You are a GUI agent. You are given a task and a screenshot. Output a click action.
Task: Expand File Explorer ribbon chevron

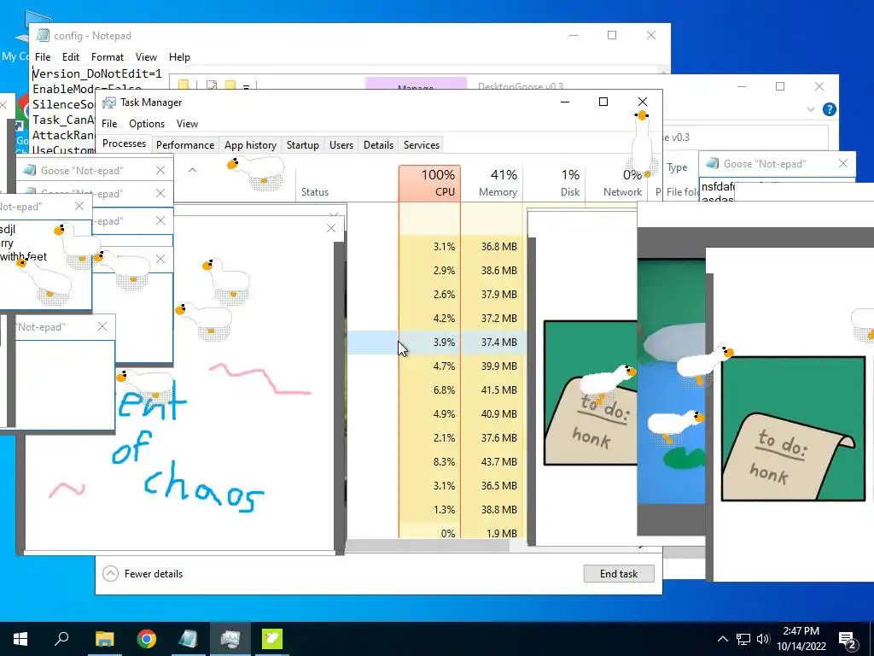(x=811, y=110)
